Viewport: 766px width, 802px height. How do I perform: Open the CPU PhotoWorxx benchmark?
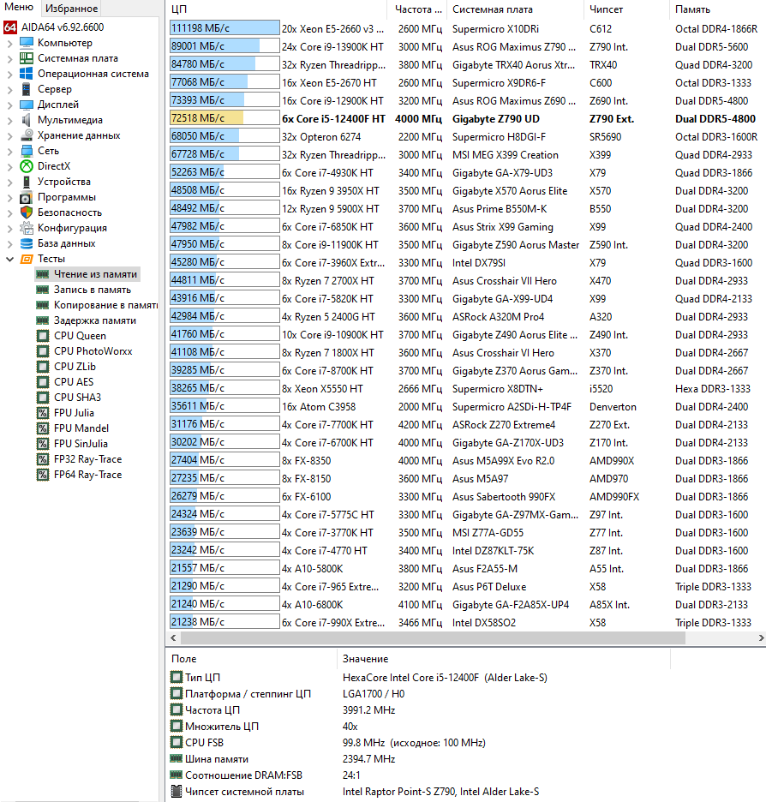(93, 351)
